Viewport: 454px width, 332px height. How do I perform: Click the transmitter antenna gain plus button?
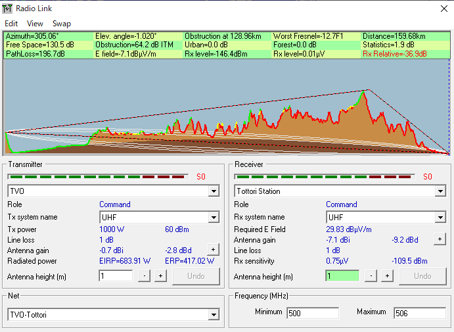point(213,249)
